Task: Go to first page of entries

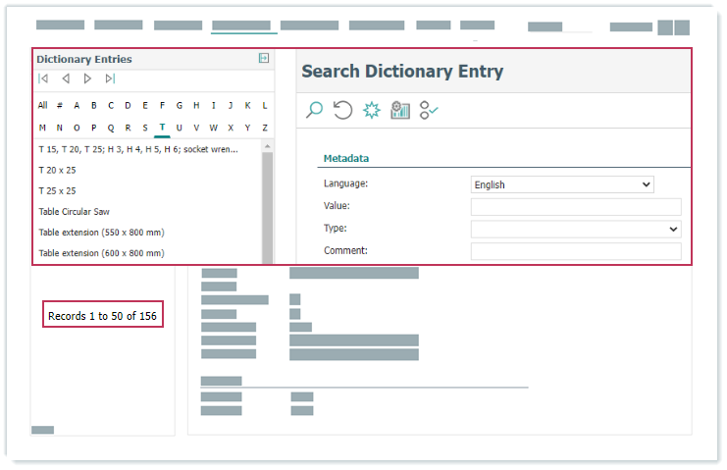Action: click(x=43, y=78)
